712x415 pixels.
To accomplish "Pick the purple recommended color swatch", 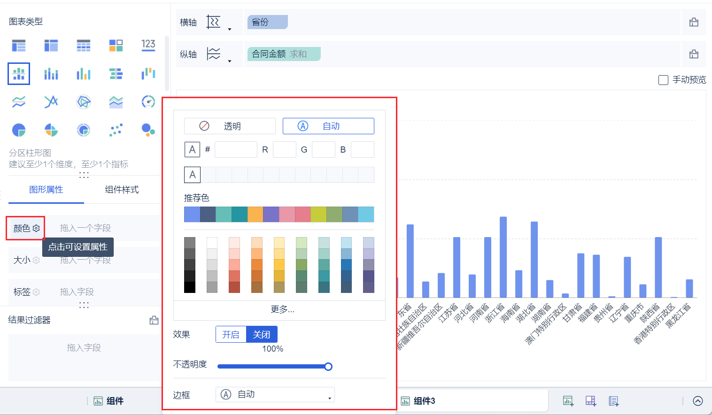I will (x=271, y=214).
